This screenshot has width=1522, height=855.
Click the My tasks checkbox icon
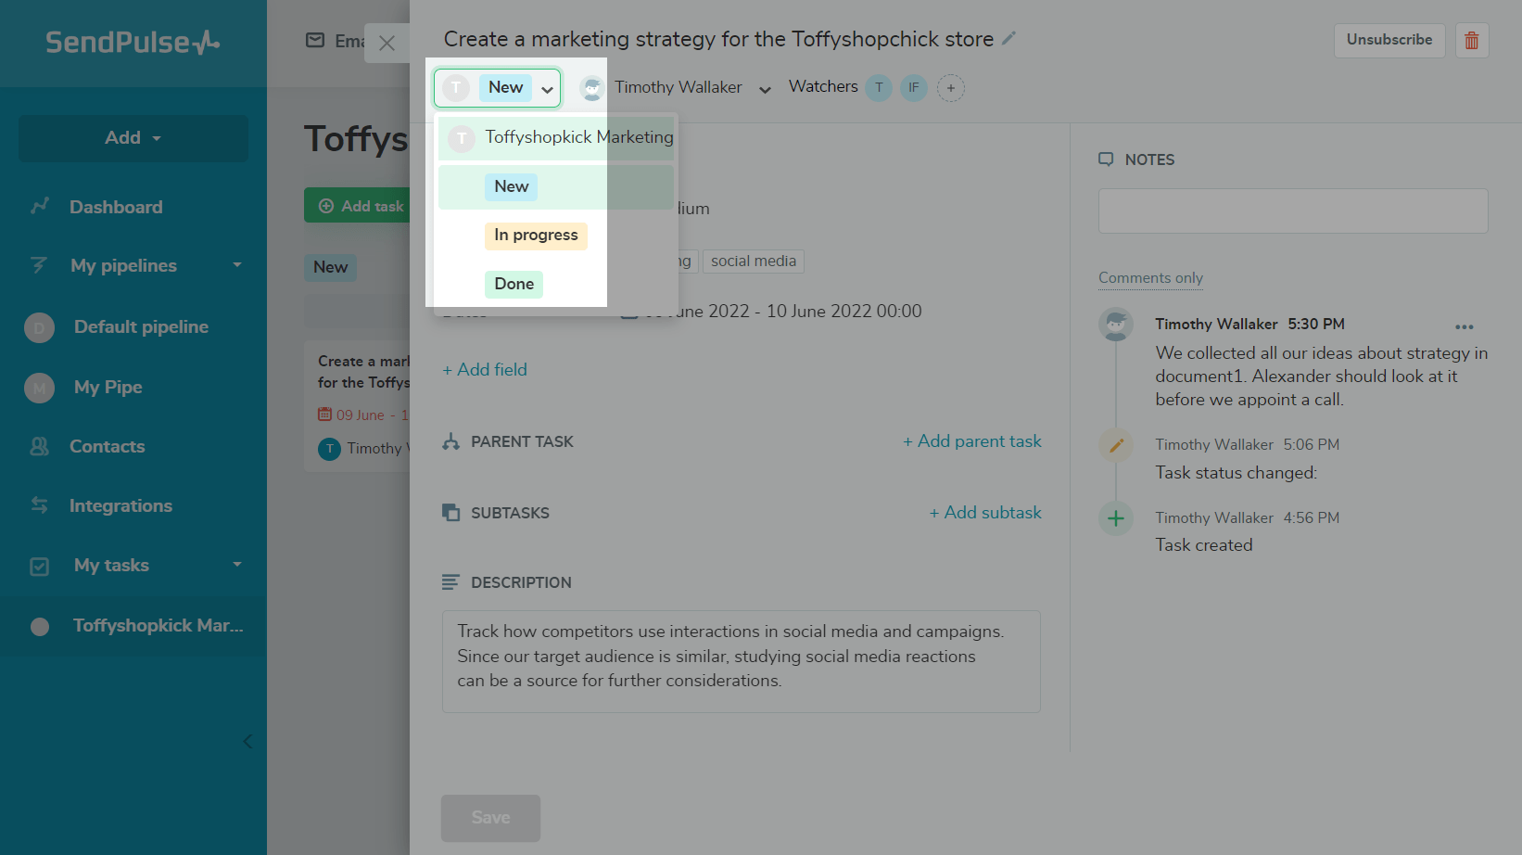pos(39,566)
